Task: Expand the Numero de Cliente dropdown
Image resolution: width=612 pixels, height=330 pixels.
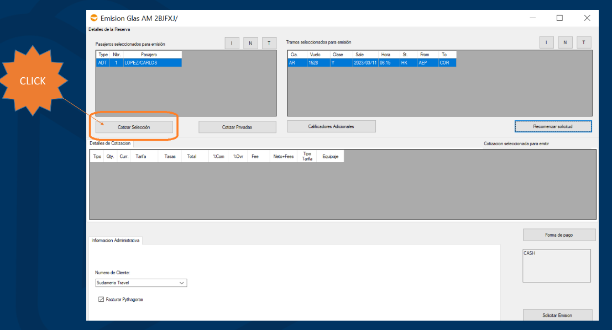Action: tap(182, 283)
